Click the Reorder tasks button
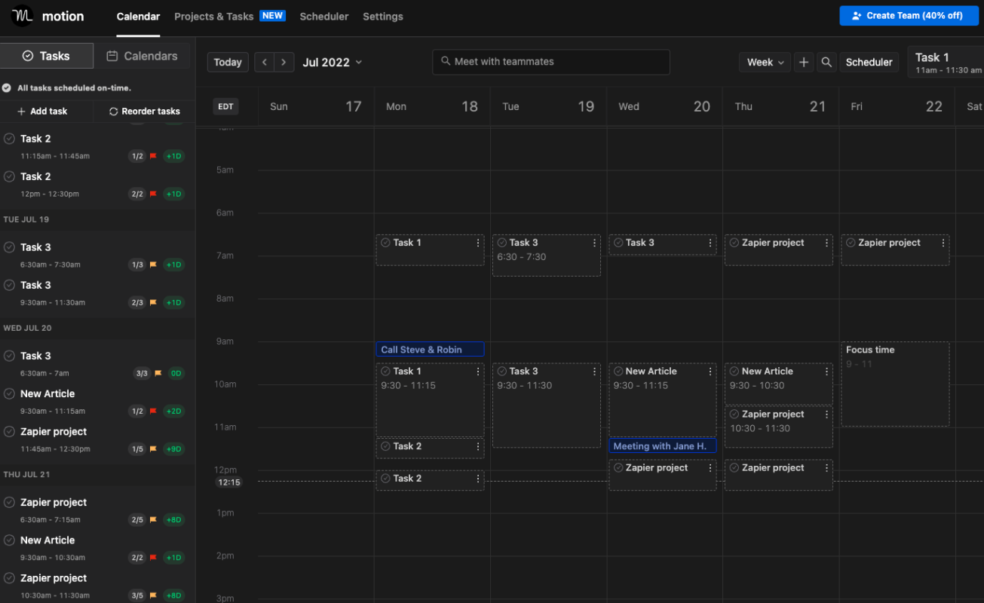 [145, 111]
